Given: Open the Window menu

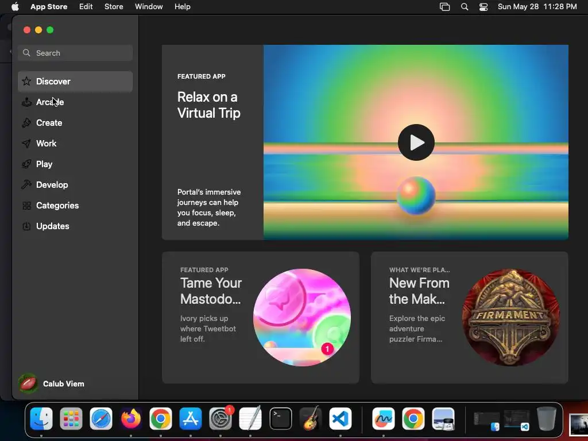Looking at the screenshot, I should [x=149, y=7].
